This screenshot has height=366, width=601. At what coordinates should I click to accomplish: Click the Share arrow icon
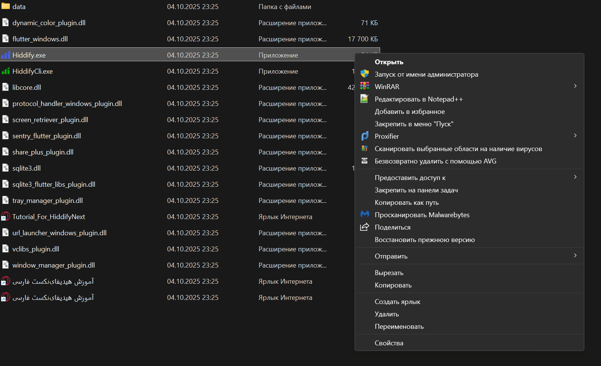[x=365, y=227]
